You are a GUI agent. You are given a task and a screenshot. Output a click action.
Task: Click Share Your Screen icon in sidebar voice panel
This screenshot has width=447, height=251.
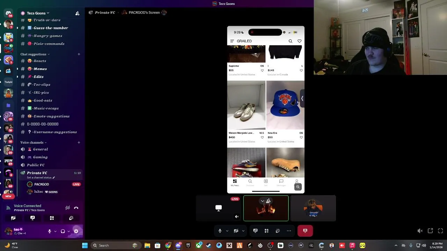pos(32,218)
